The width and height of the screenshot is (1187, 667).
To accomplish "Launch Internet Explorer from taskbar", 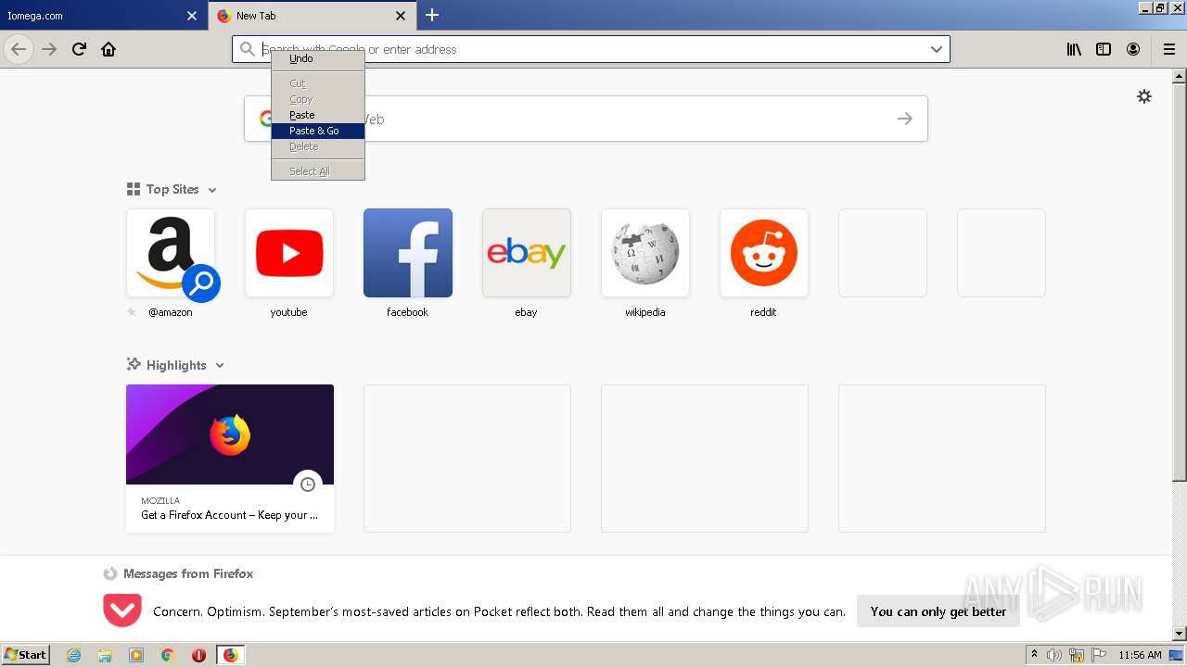I will (74, 655).
